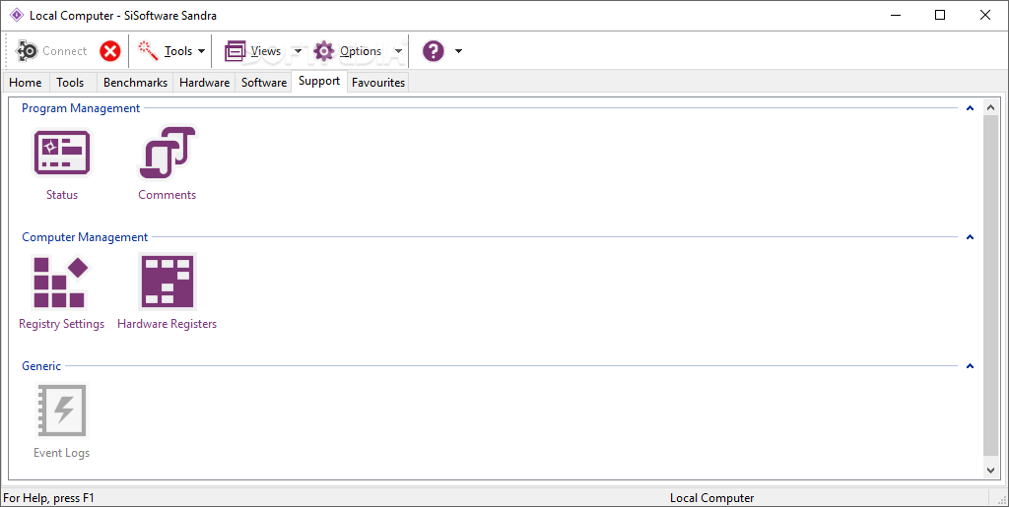Viewport: 1009px width, 507px height.
Task: Click the Registry Settings label
Action: click(61, 324)
